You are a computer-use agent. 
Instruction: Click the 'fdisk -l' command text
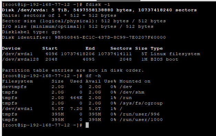click(x=98, y=4)
